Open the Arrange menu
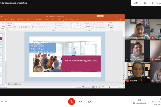161x107 pixels. tap(88, 25)
